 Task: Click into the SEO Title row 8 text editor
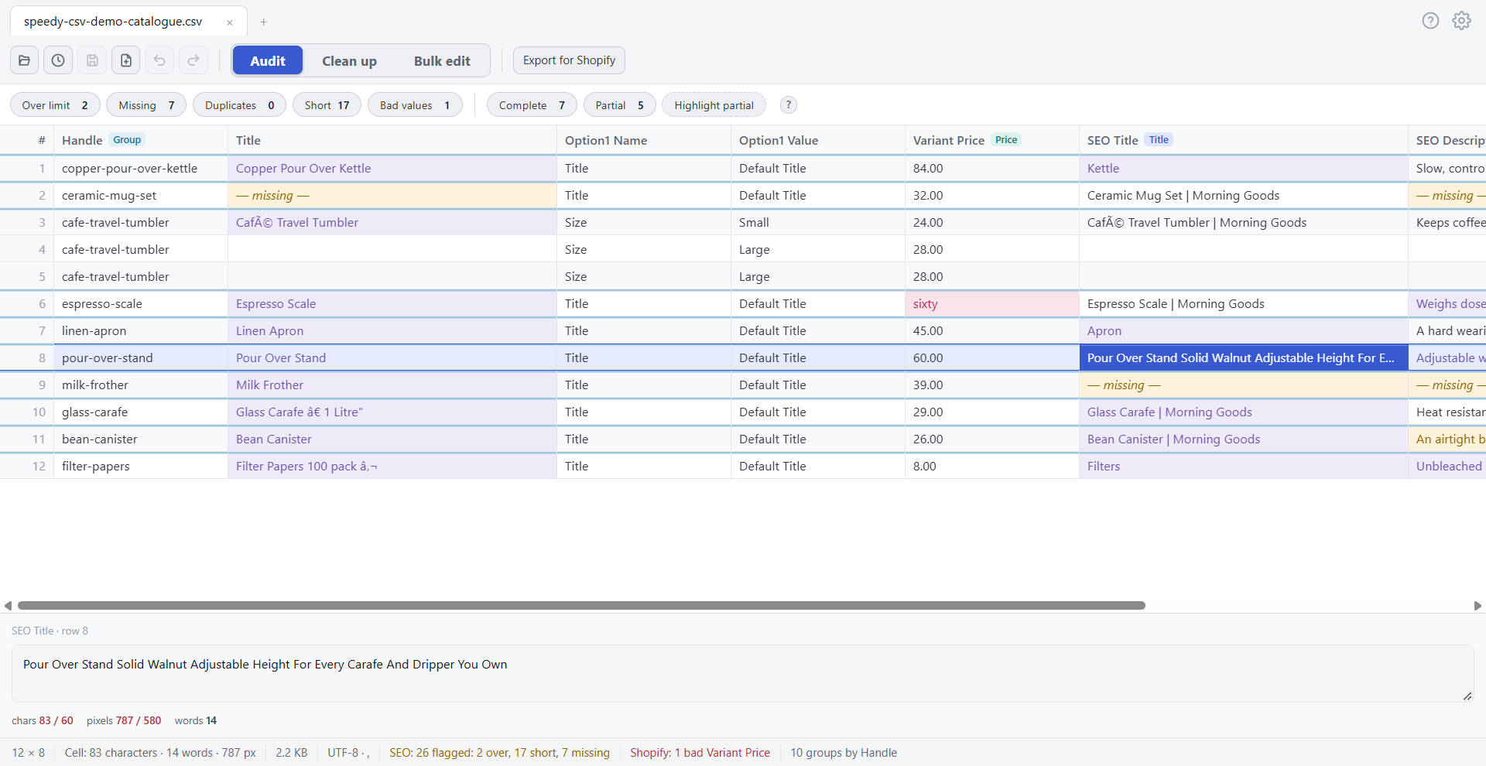(x=742, y=673)
